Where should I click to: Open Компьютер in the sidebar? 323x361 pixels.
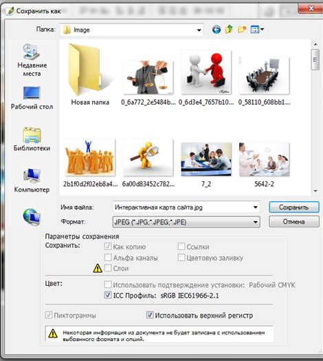(x=32, y=180)
